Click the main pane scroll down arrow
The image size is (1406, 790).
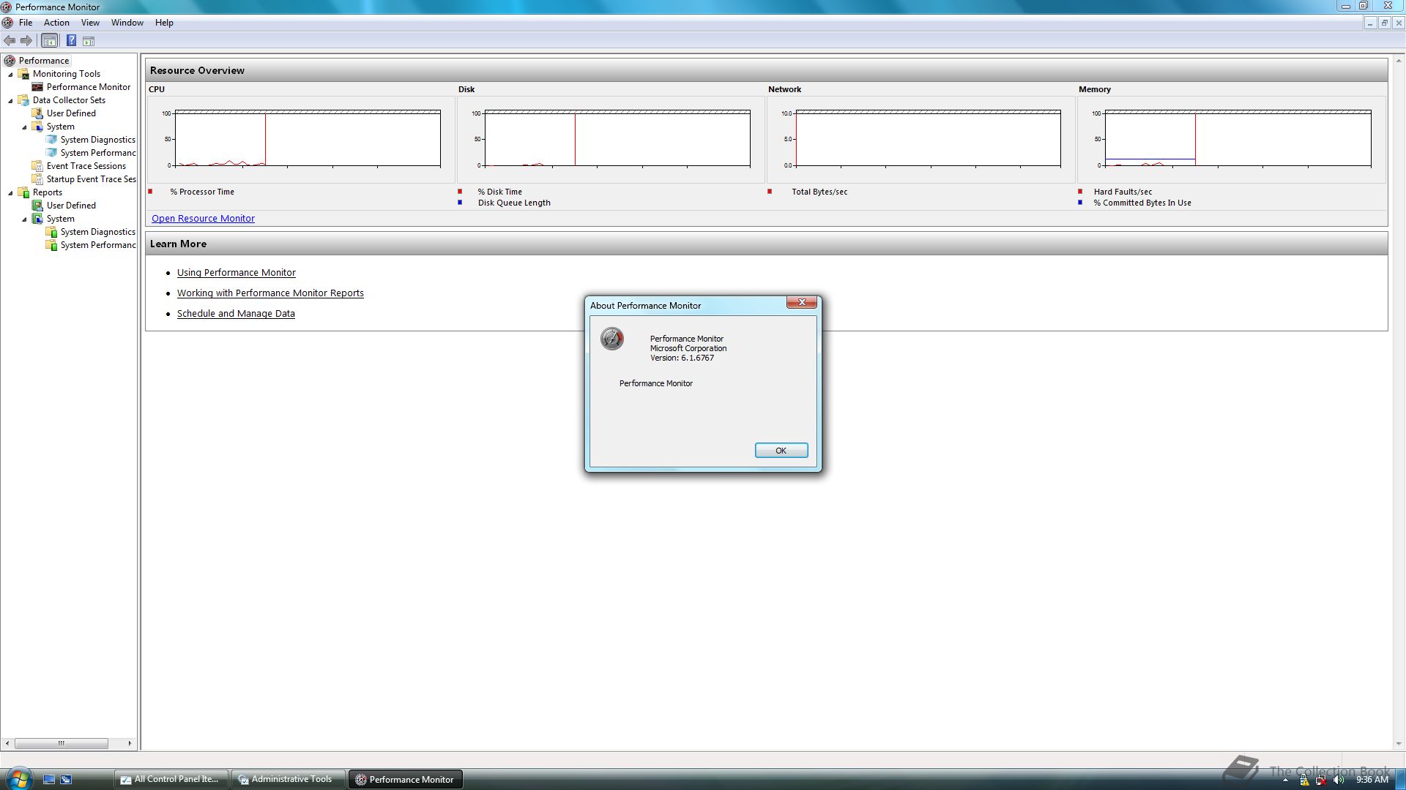point(1399,744)
